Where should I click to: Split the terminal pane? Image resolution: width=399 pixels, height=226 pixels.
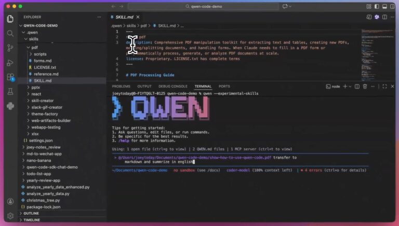[357, 87]
